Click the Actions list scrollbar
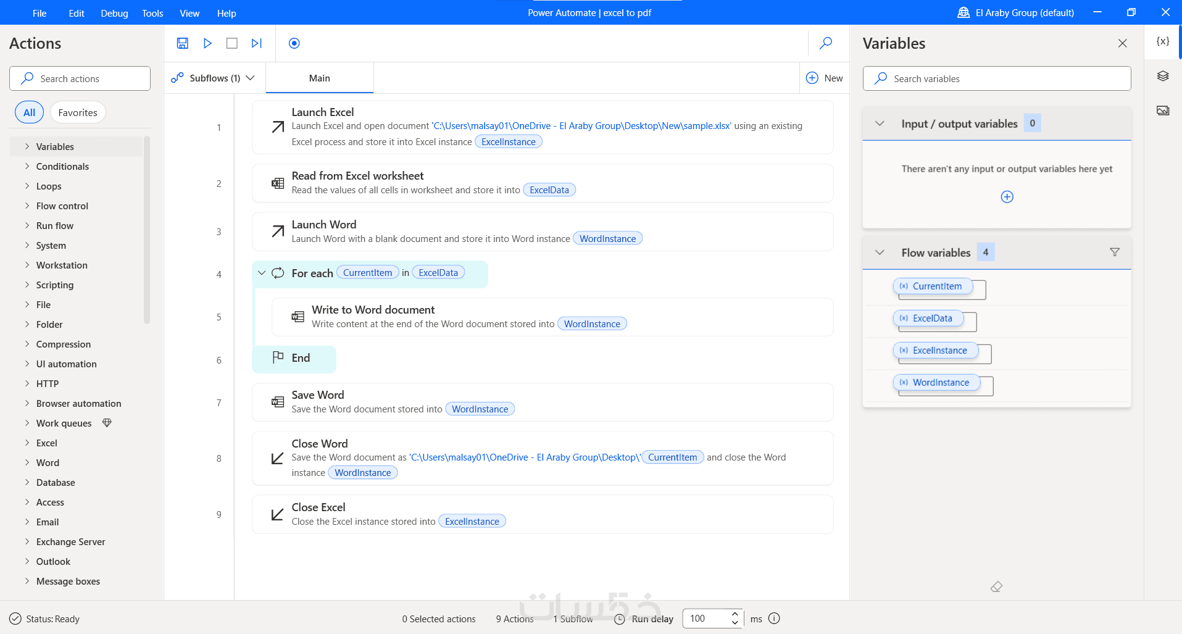 click(147, 230)
